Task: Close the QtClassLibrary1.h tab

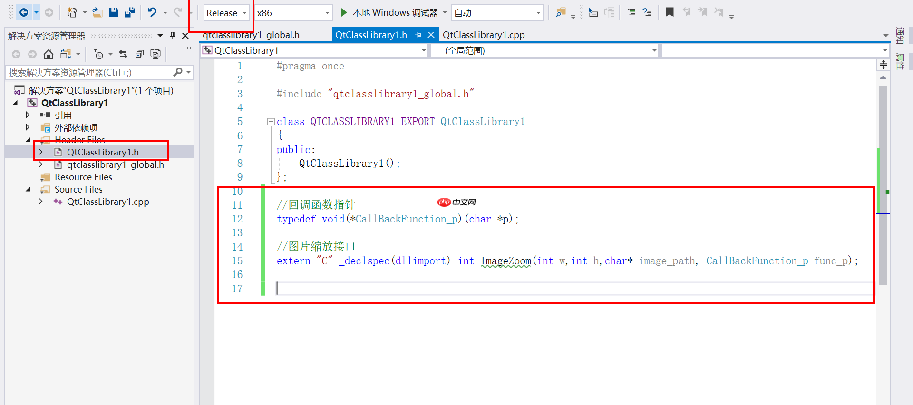Action: pos(431,35)
